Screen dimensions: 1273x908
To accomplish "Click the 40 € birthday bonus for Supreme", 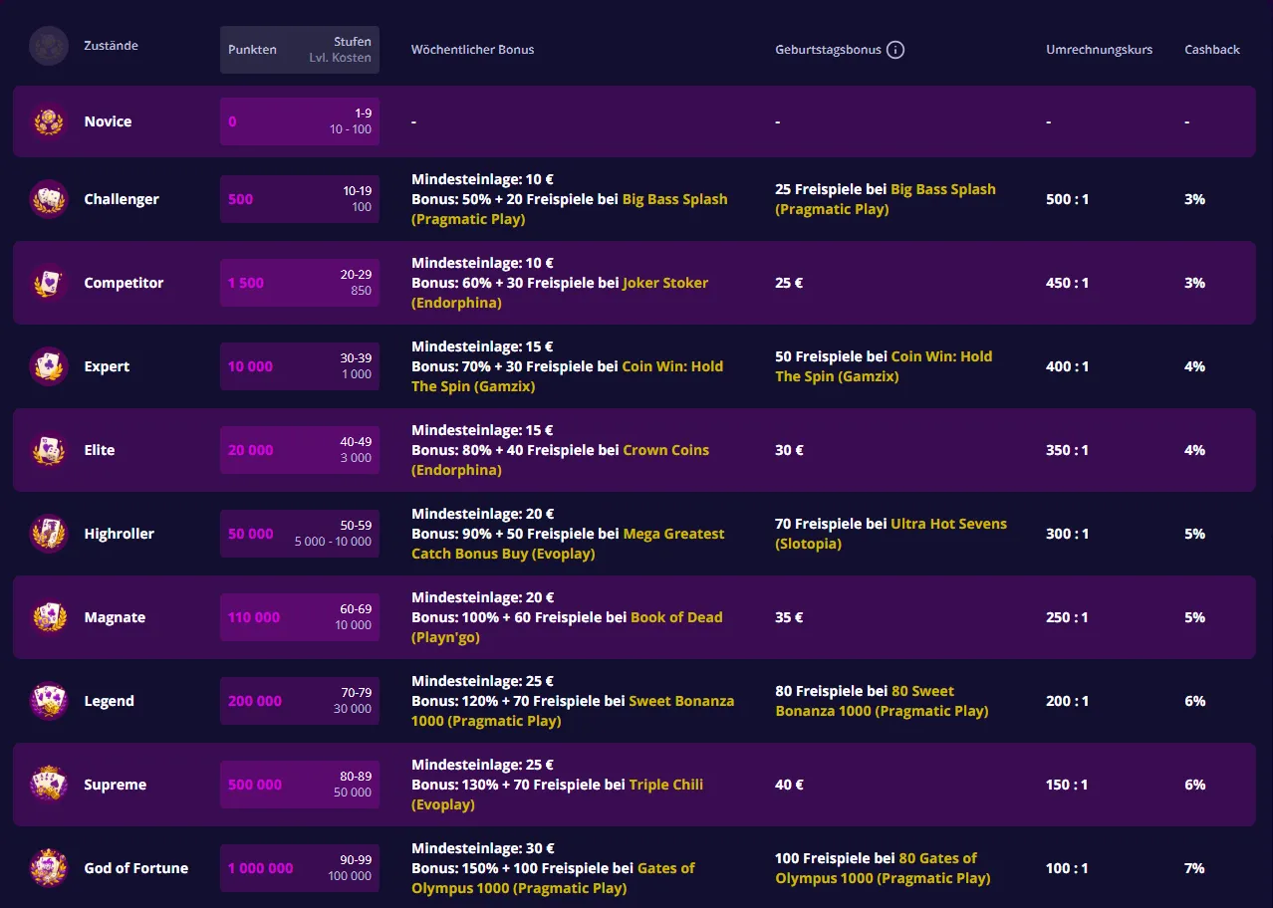I will click(790, 785).
